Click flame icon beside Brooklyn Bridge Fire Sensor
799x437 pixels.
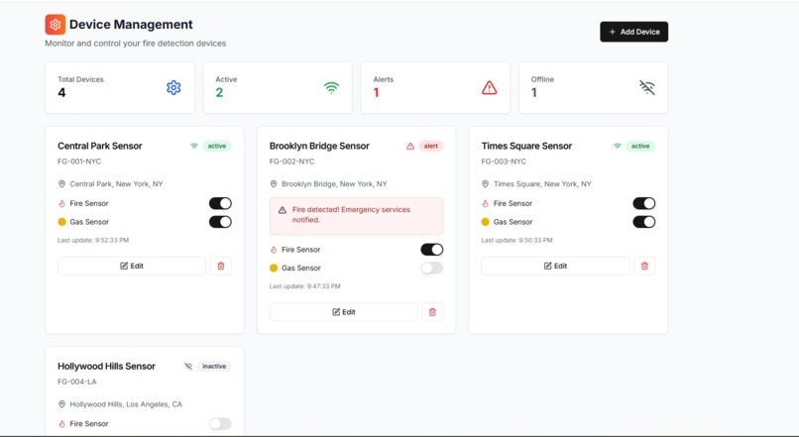274,250
